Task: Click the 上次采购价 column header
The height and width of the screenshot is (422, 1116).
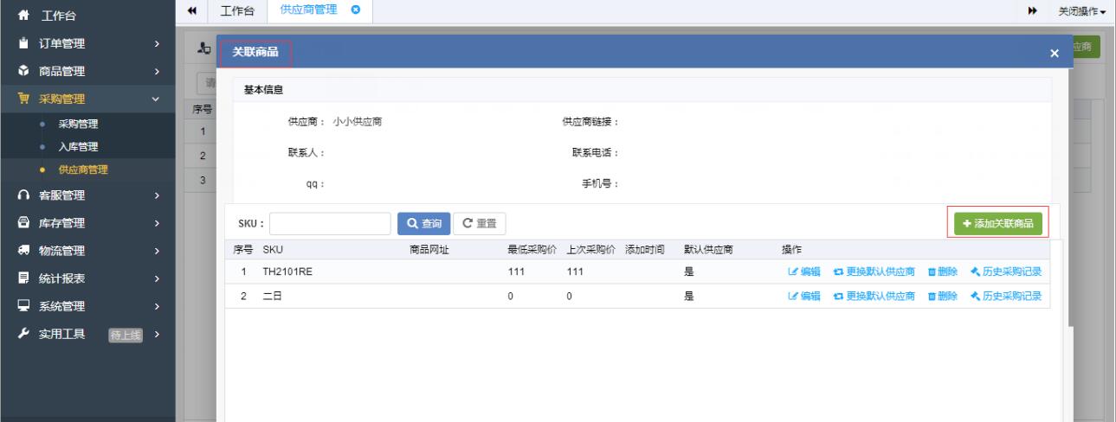Action: coord(593,249)
